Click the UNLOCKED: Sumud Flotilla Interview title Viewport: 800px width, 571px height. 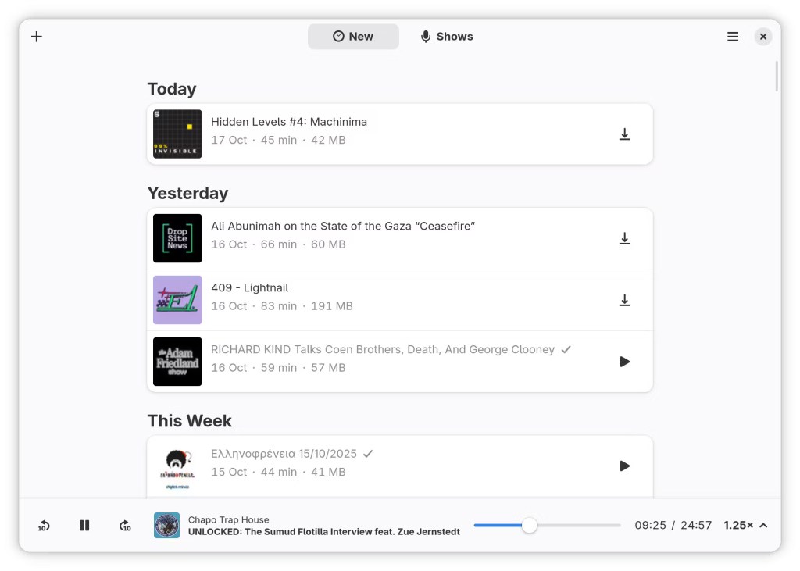(x=323, y=532)
